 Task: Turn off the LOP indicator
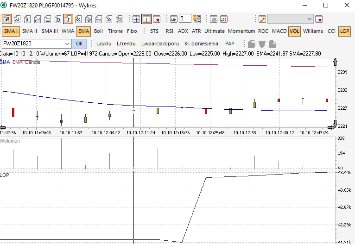pos(344,31)
